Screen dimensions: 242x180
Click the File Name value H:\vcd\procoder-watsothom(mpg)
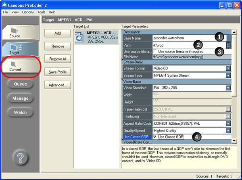click(x=178, y=57)
